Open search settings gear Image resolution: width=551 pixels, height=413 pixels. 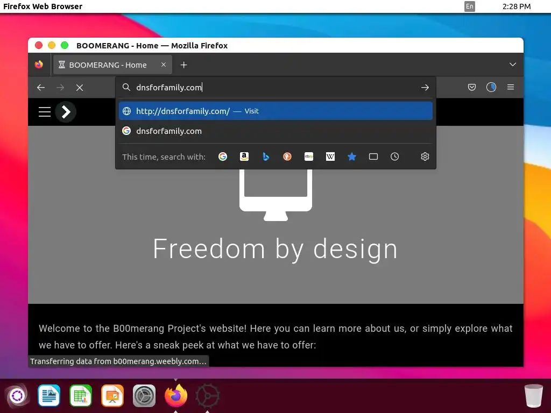pos(425,156)
